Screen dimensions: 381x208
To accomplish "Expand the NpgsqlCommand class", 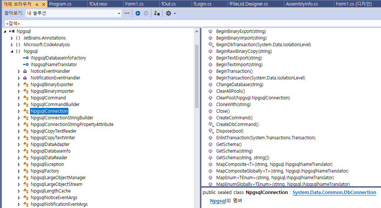I will click(19, 98).
